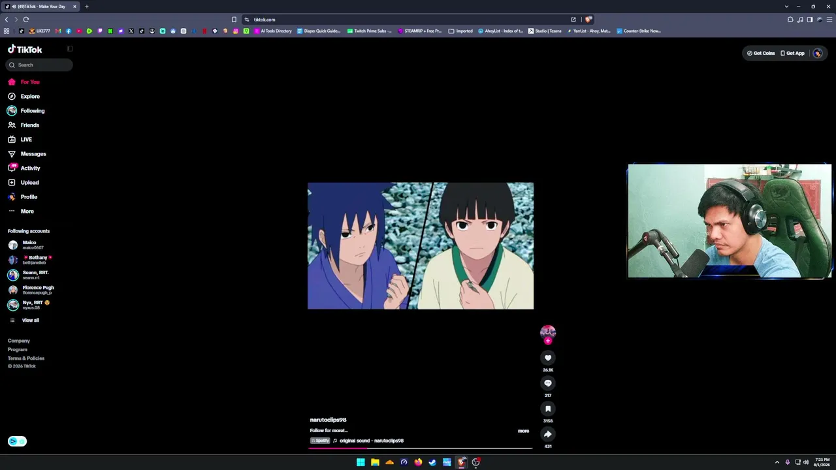
Task: Toggle the browser sidebar panel
Action: [x=810, y=20]
